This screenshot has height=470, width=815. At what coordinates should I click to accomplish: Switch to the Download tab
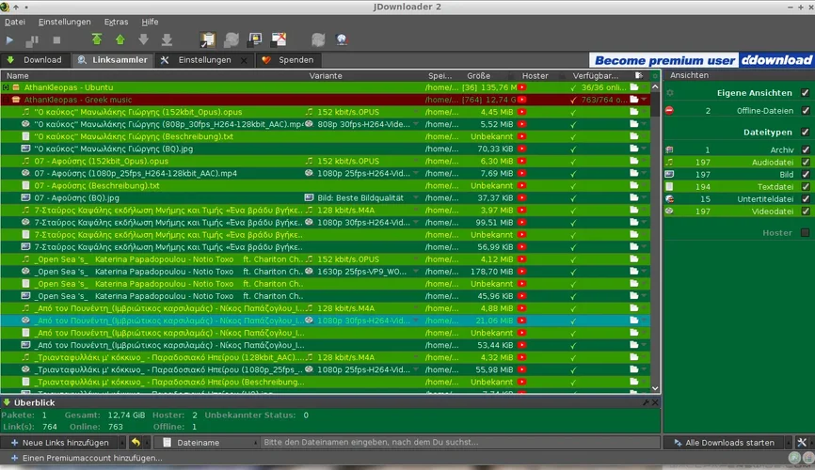tap(35, 60)
